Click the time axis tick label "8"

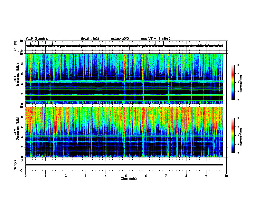[186, 176]
